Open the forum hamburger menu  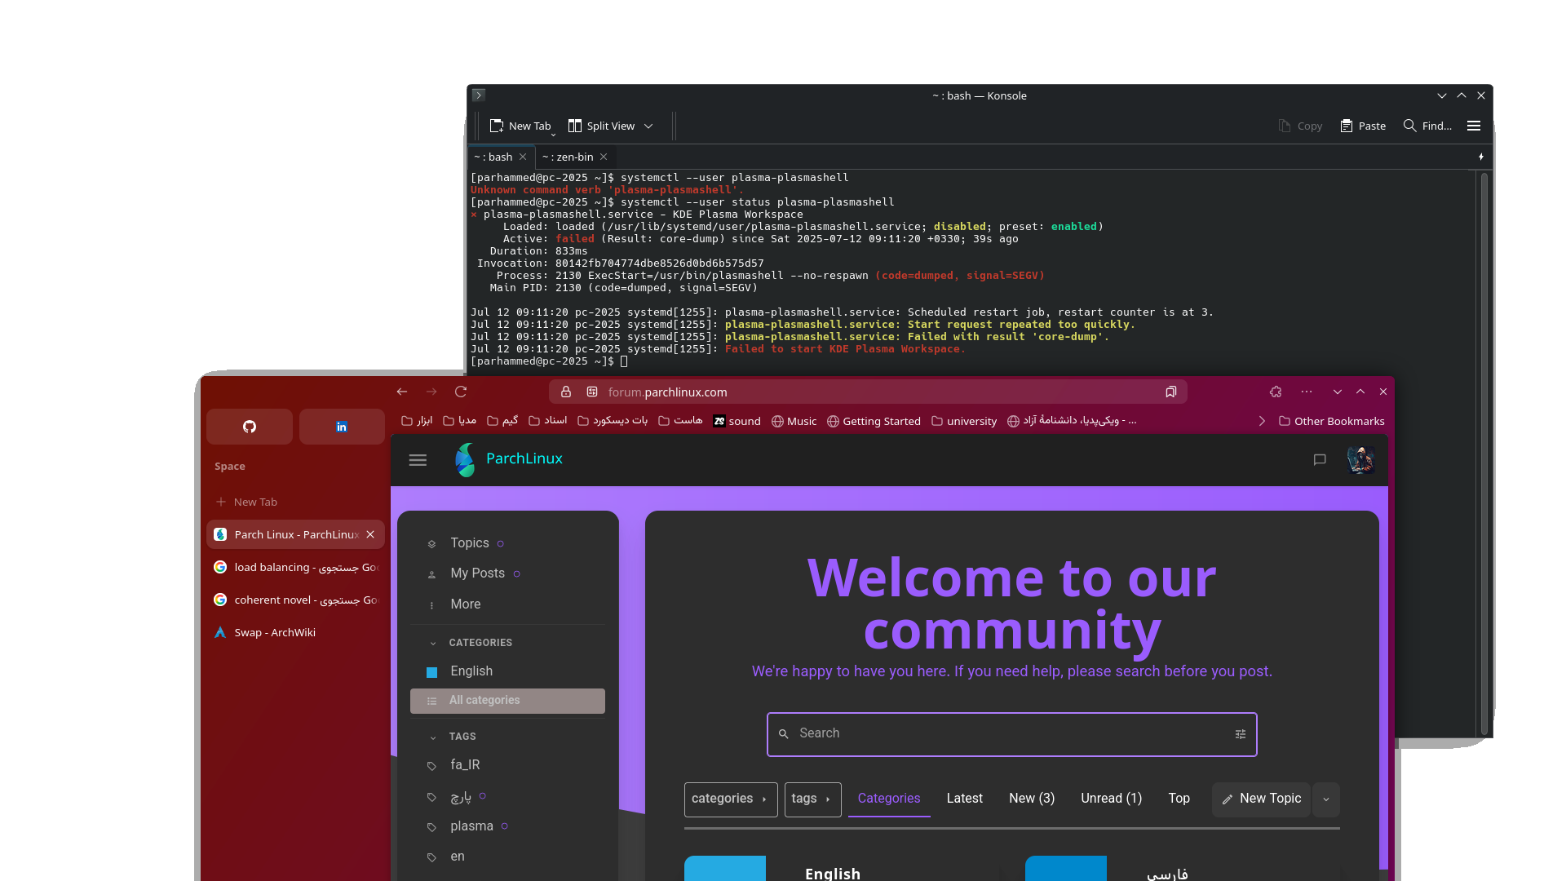[x=418, y=460]
